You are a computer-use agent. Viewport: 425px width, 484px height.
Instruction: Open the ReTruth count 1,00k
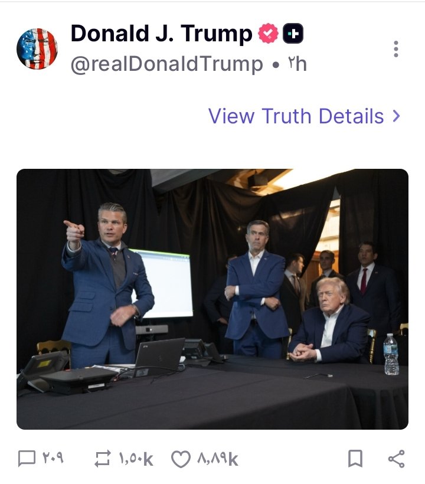coord(136,459)
